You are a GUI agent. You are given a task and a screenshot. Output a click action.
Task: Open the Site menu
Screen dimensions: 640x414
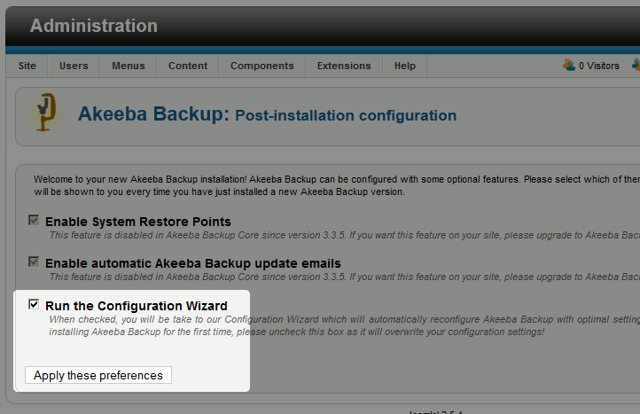(27, 66)
